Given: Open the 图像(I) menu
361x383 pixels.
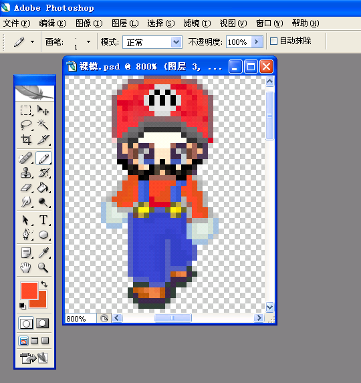Looking at the screenshot, I should click(x=89, y=23).
